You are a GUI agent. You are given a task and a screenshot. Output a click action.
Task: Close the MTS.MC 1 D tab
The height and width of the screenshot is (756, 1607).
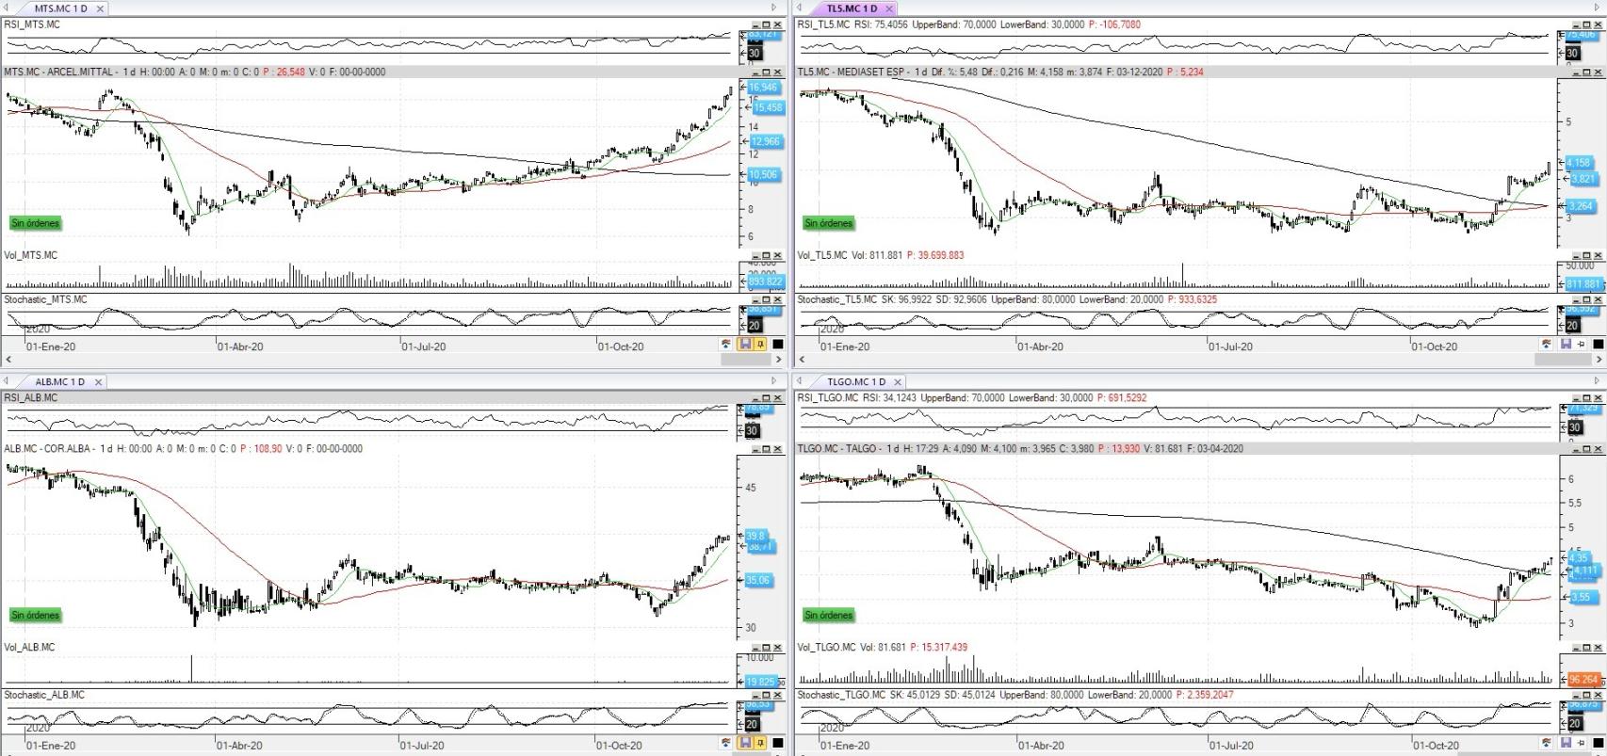pyautogui.click(x=101, y=8)
